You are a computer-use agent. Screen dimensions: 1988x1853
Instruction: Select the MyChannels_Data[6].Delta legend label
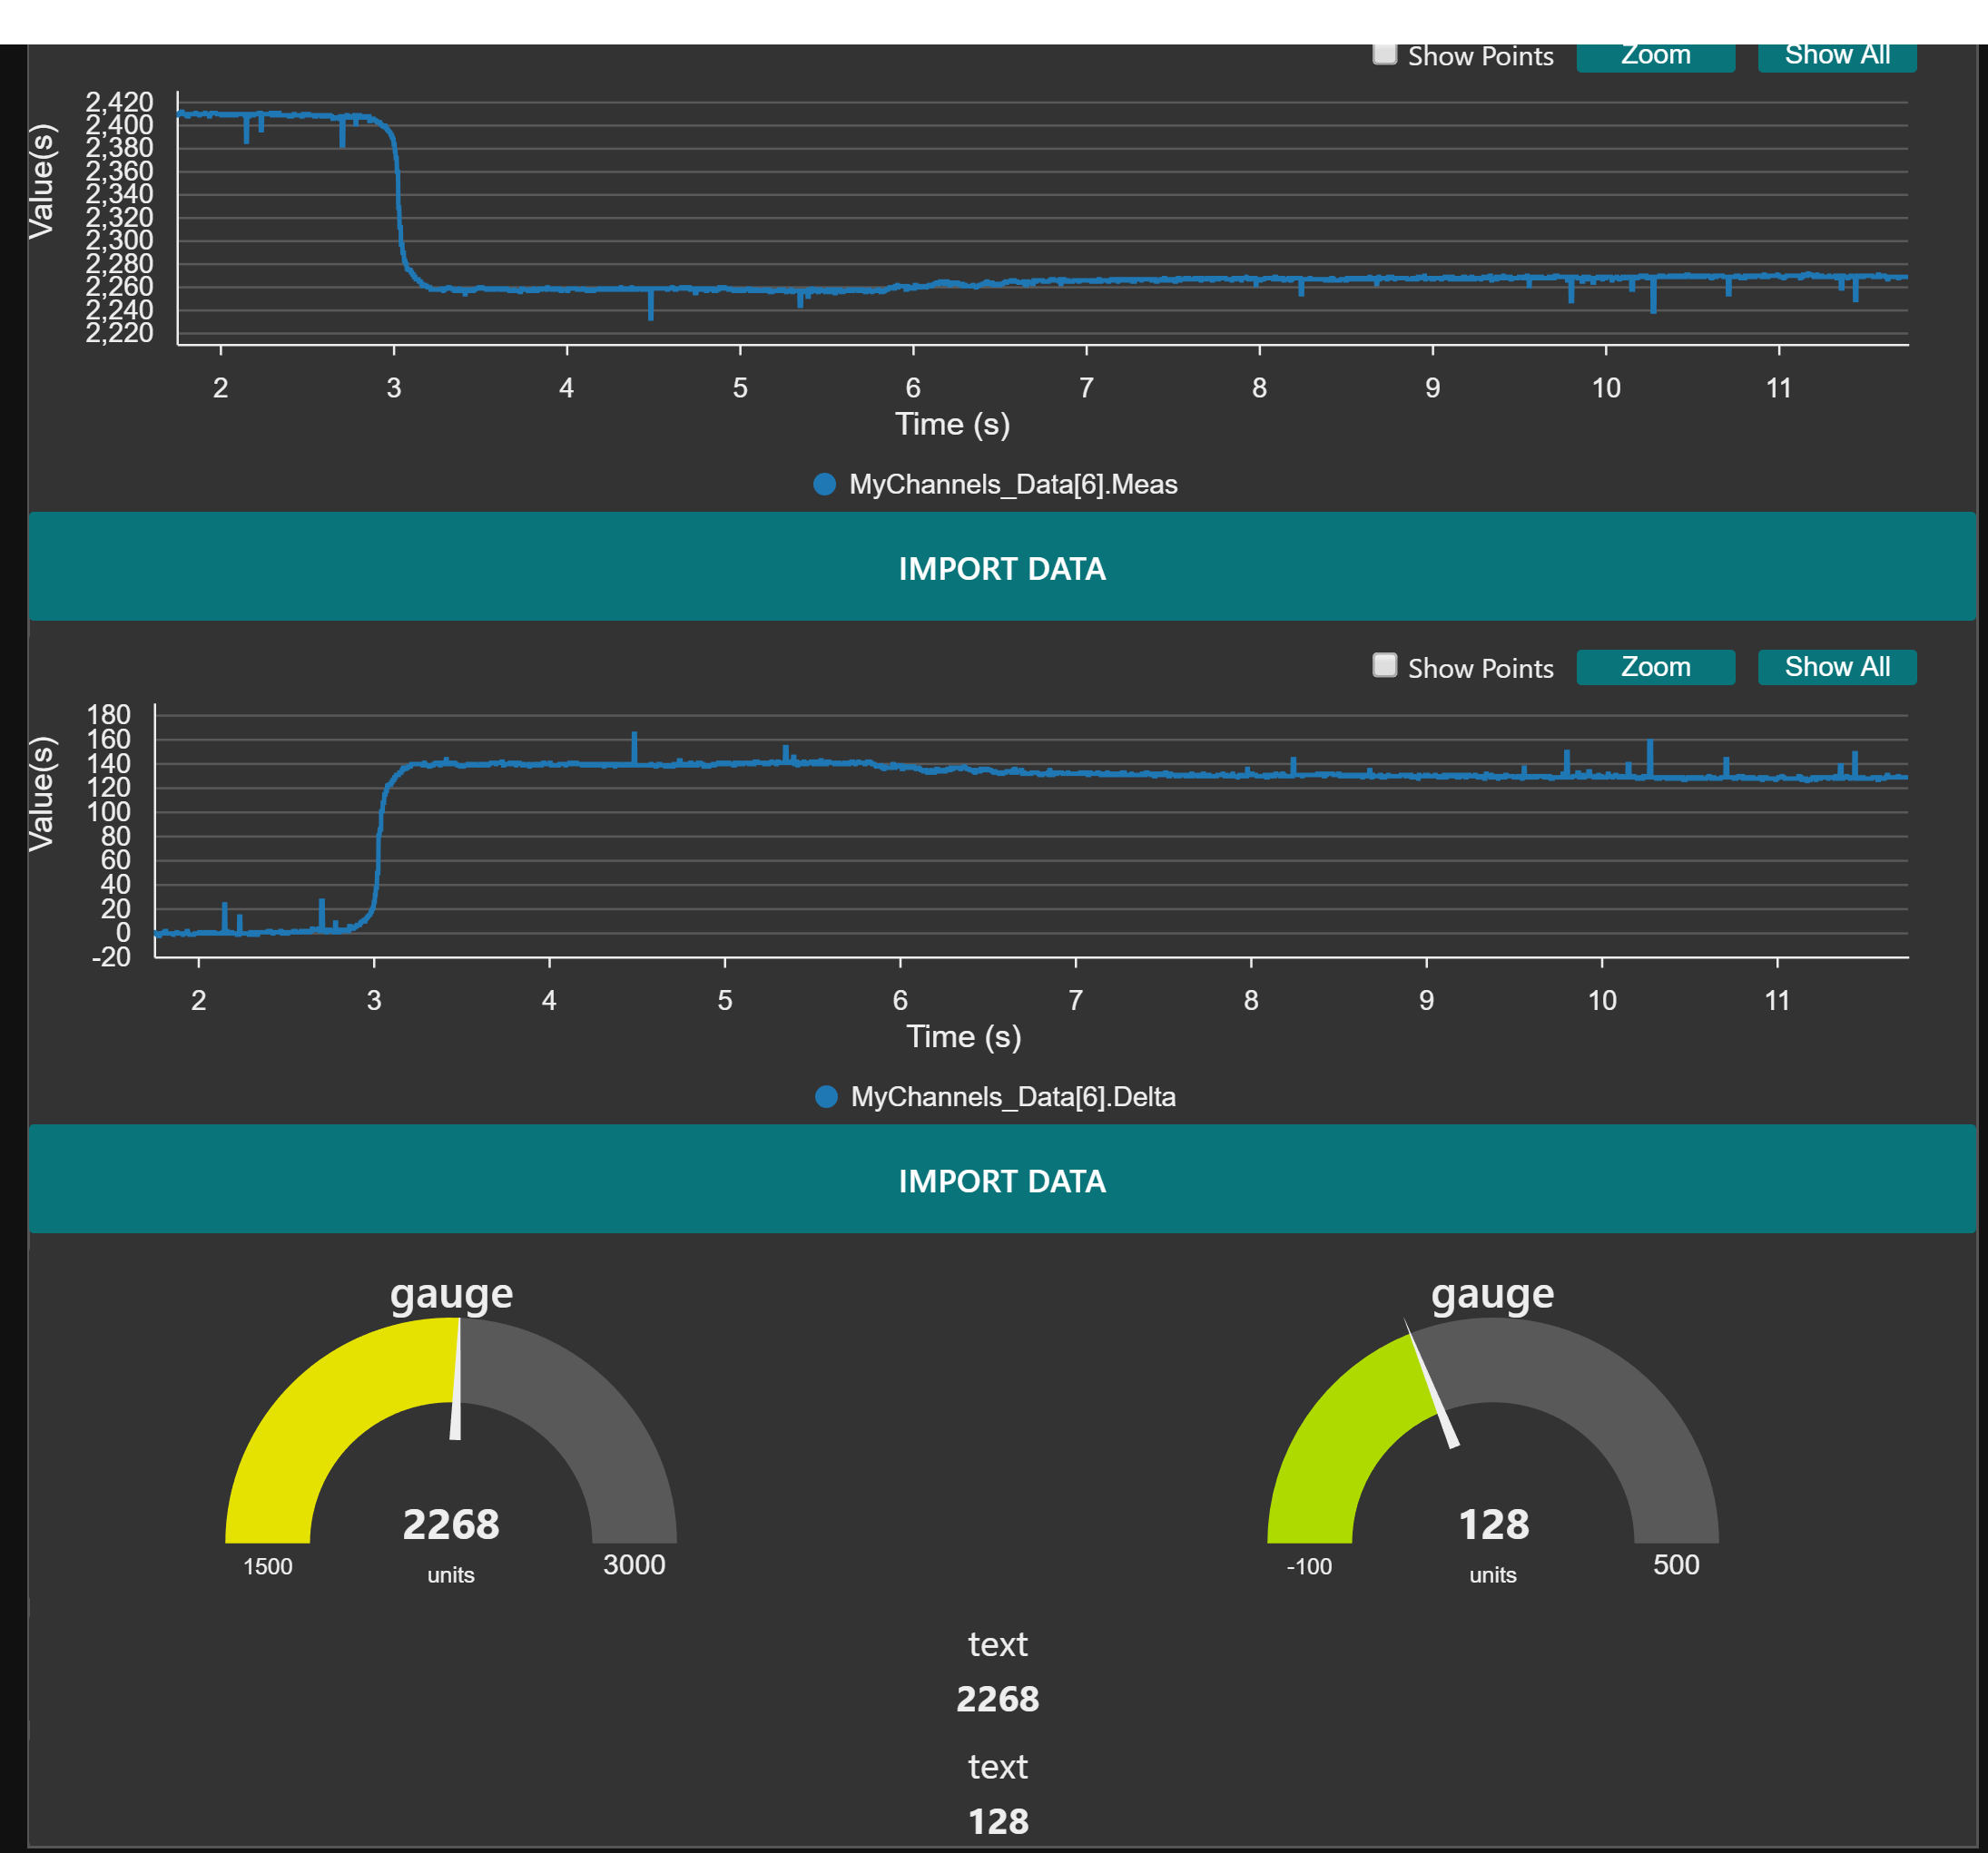point(1013,1096)
